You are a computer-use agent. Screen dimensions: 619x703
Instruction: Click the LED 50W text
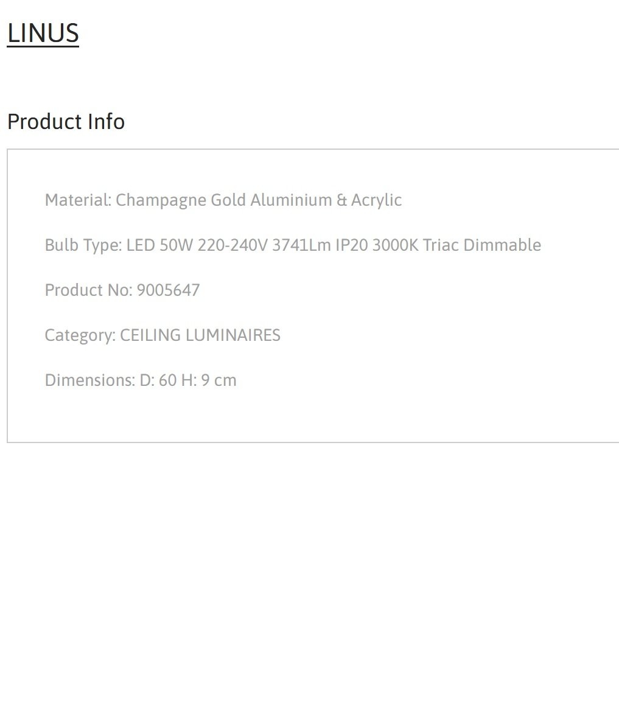[159, 245]
